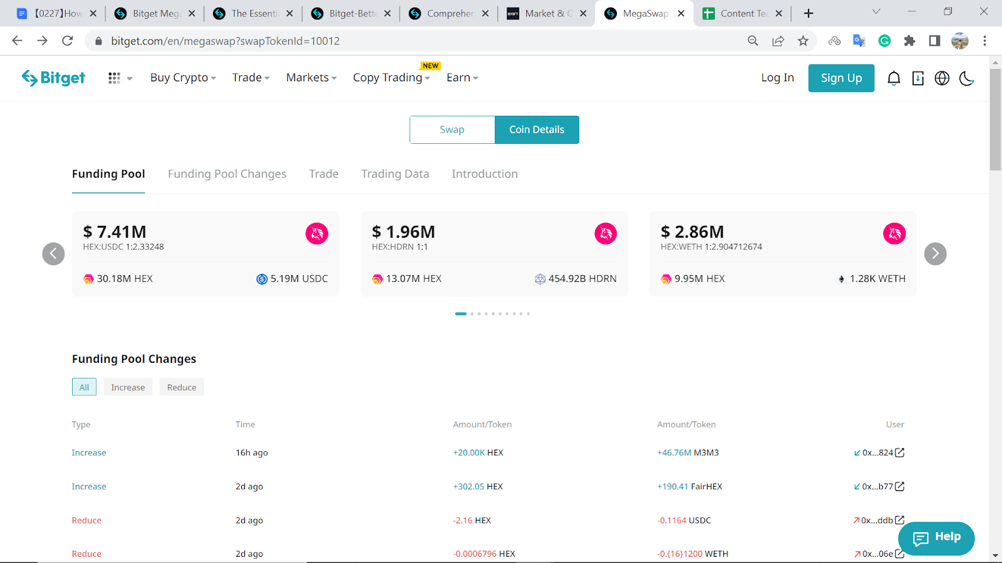Open the Help chat widget
The image size is (1002, 563).
point(936,537)
